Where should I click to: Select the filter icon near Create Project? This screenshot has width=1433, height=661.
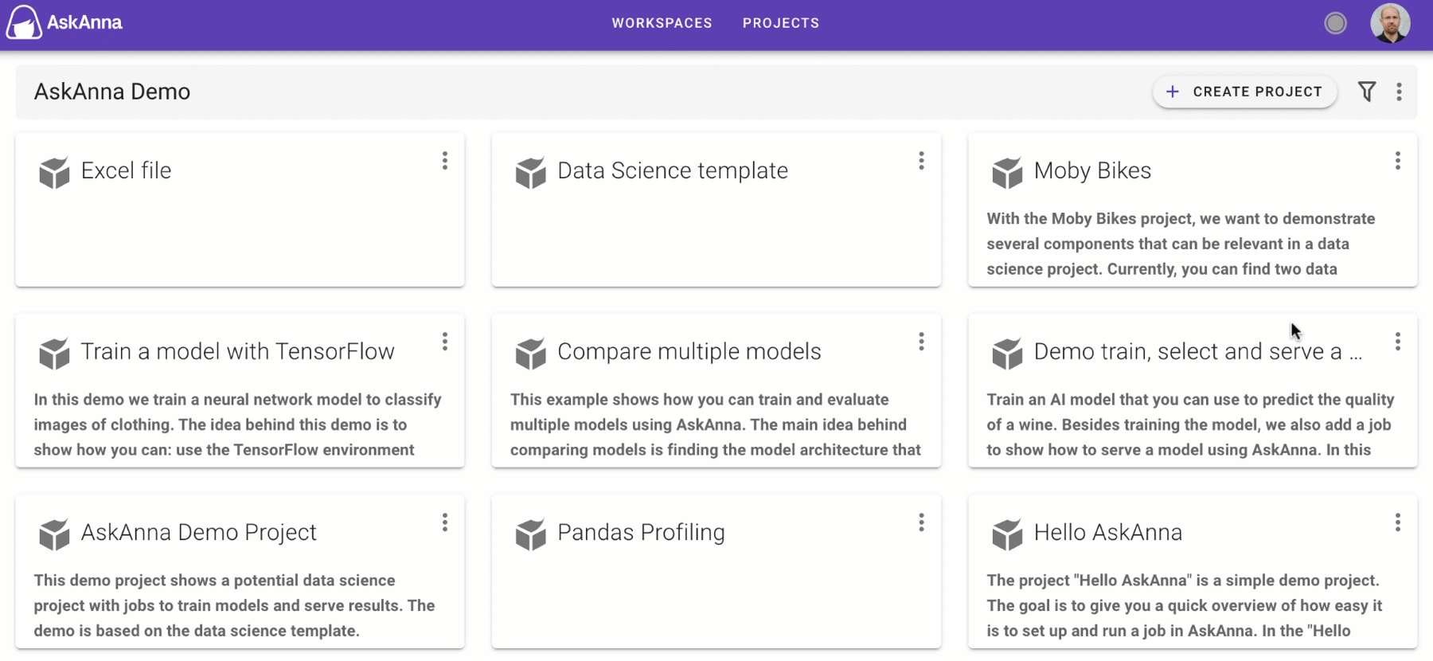coord(1367,92)
